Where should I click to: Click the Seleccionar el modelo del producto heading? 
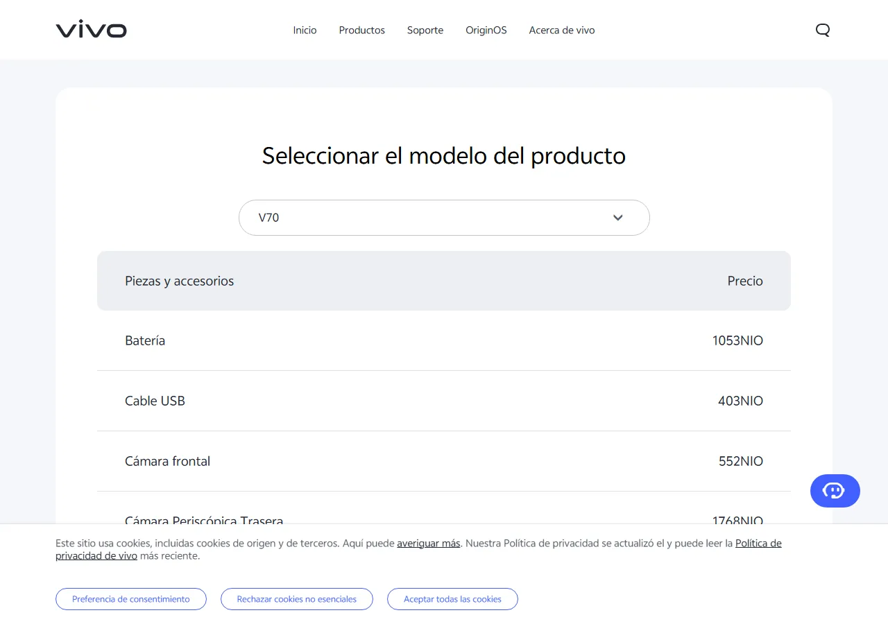[444, 156]
